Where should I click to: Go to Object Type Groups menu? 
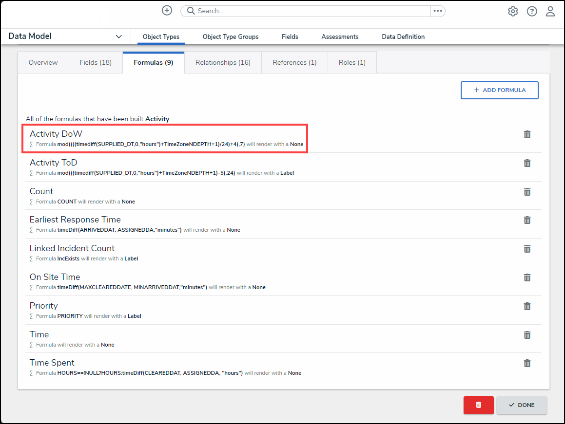231,37
